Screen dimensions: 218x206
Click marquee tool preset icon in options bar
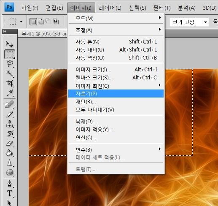[13, 22]
